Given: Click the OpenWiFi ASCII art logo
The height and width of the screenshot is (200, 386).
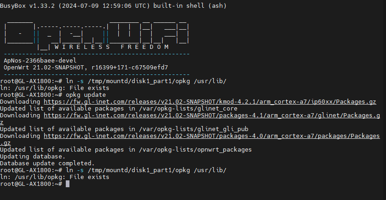Looking at the screenshot, I should tap(96, 32).
